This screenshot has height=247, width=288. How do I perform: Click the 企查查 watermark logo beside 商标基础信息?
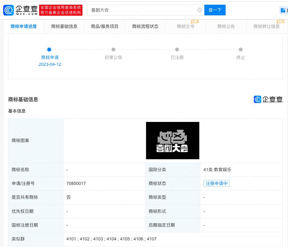pyautogui.click(x=268, y=99)
